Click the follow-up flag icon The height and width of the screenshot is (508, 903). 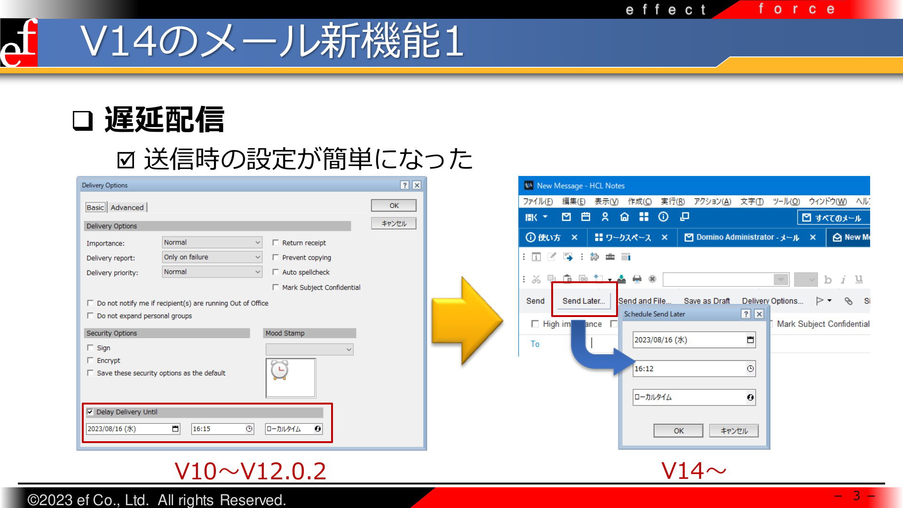tap(820, 301)
